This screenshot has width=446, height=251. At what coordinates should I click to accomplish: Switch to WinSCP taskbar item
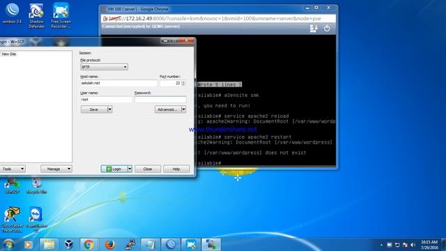tap(211, 245)
